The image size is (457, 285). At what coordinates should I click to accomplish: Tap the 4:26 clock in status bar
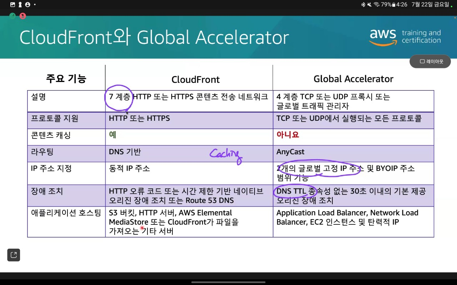(402, 5)
